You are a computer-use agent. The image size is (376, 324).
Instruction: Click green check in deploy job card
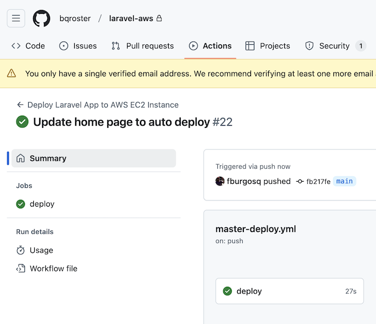point(227,291)
